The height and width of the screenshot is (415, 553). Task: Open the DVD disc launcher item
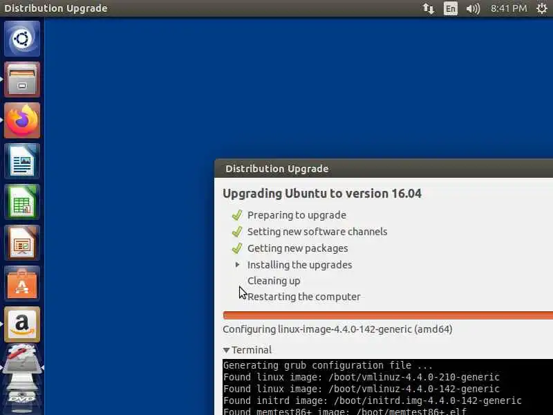pos(22,397)
